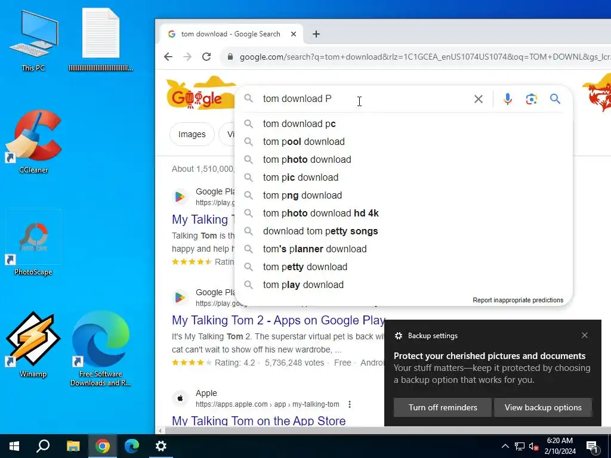This screenshot has width=611, height=458.
Task: Click View backup options button
Action: 543,407
